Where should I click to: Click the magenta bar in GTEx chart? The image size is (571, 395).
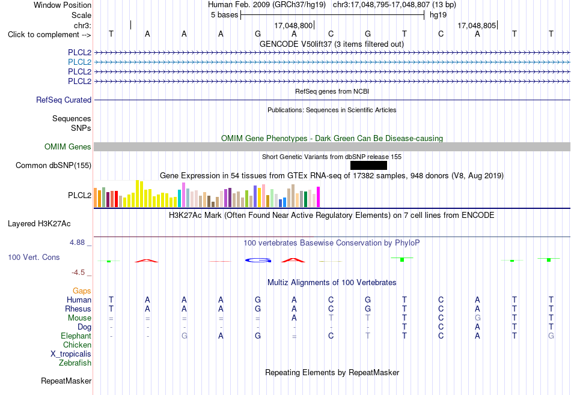point(319,197)
